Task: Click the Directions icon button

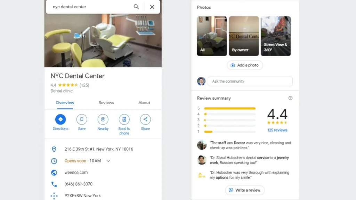Action: 60,119
